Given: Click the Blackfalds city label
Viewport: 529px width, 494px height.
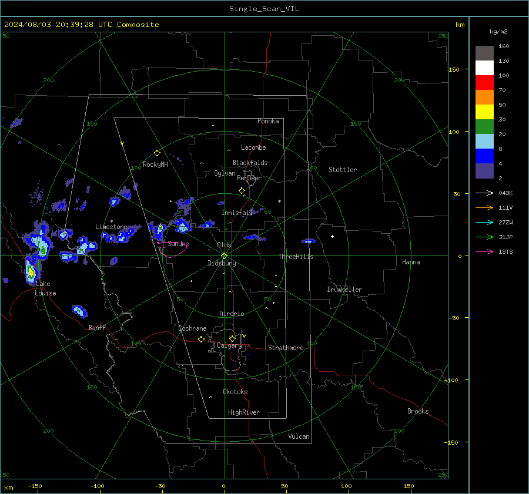Looking at the screenshot, I should [250, 163].
